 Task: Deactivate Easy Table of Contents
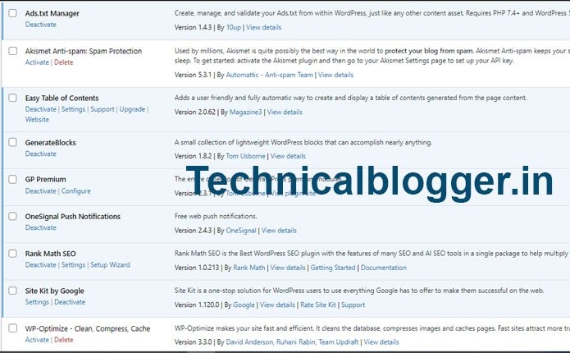tap(41, 109)
